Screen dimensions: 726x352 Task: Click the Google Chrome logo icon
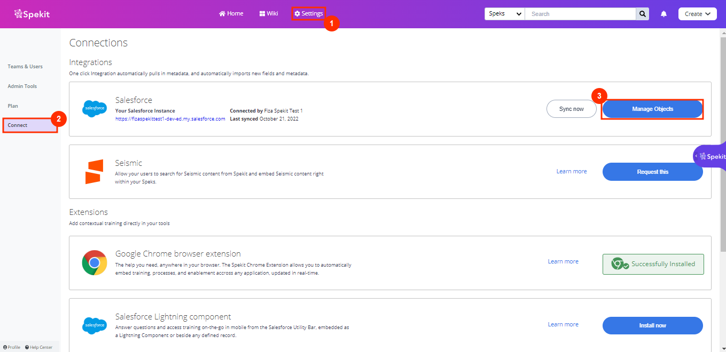[x=95, y=263]
